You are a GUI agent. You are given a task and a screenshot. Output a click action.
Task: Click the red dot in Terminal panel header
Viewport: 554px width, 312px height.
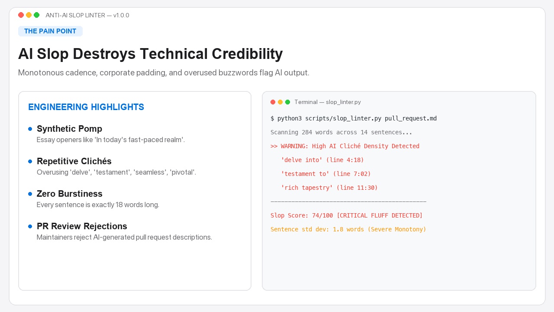tap(273, 102)
